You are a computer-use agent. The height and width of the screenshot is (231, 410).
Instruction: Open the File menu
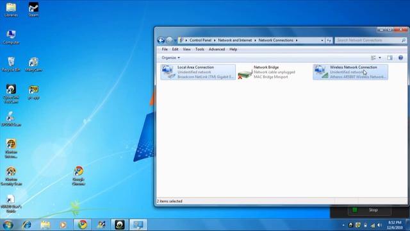(165, 49)
